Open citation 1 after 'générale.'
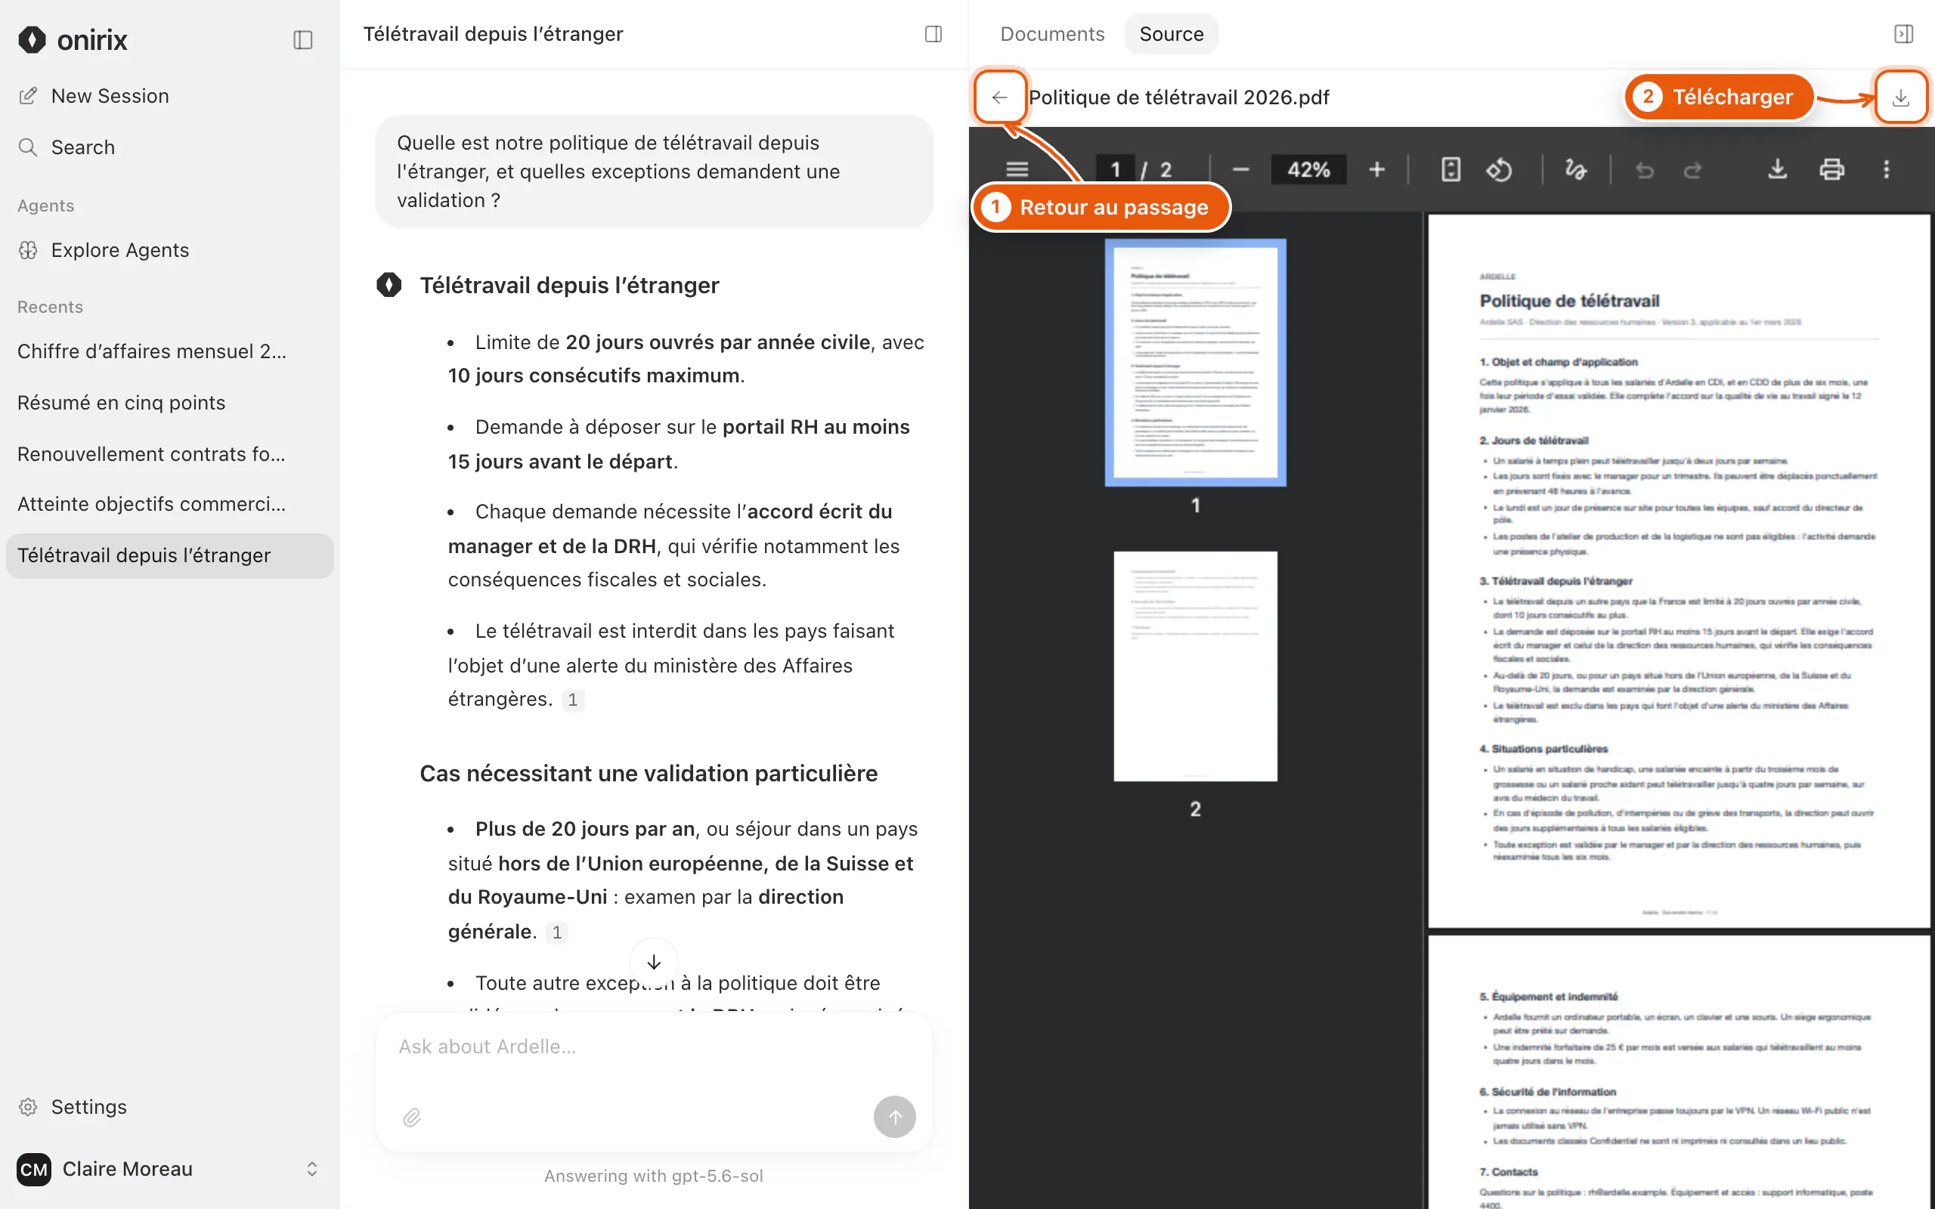 coord(556,932)
